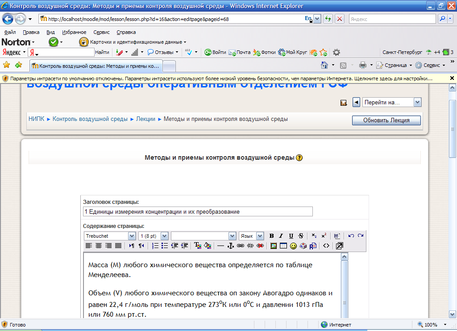The image size is (457, 331).
Task: Apply bold formatting in the editor toolbar
Action: 271,236
